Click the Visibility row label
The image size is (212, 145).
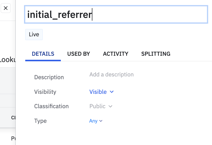pyautogui.click(x=45, y=92)
